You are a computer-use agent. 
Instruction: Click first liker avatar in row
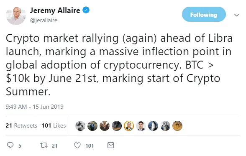click(x=80, y=126)
